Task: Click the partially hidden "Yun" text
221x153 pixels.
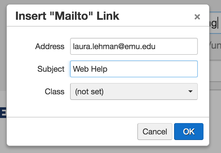Action: point(215,45)
